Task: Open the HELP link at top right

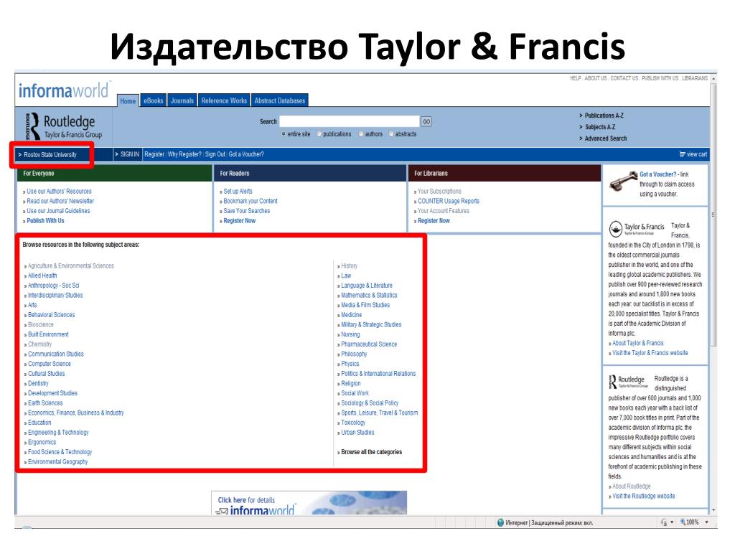Action: click(x=575, y=78)
